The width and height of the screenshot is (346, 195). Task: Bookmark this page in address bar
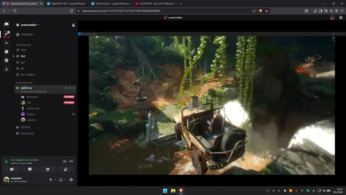coord(71,11)
